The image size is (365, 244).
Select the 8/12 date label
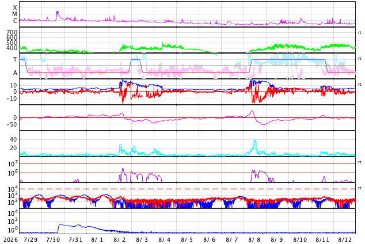click(345, 239)
